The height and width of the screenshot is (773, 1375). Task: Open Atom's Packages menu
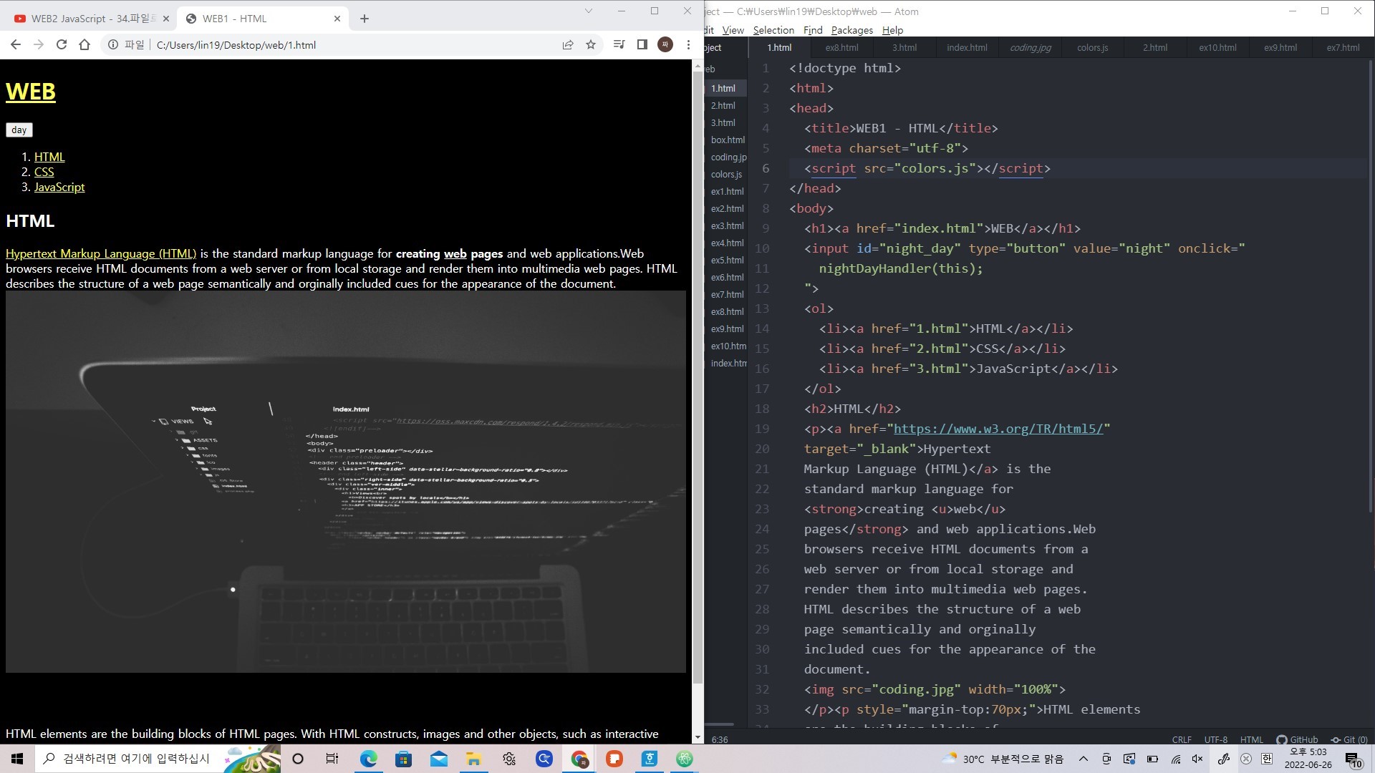click(x=851, y=30)
